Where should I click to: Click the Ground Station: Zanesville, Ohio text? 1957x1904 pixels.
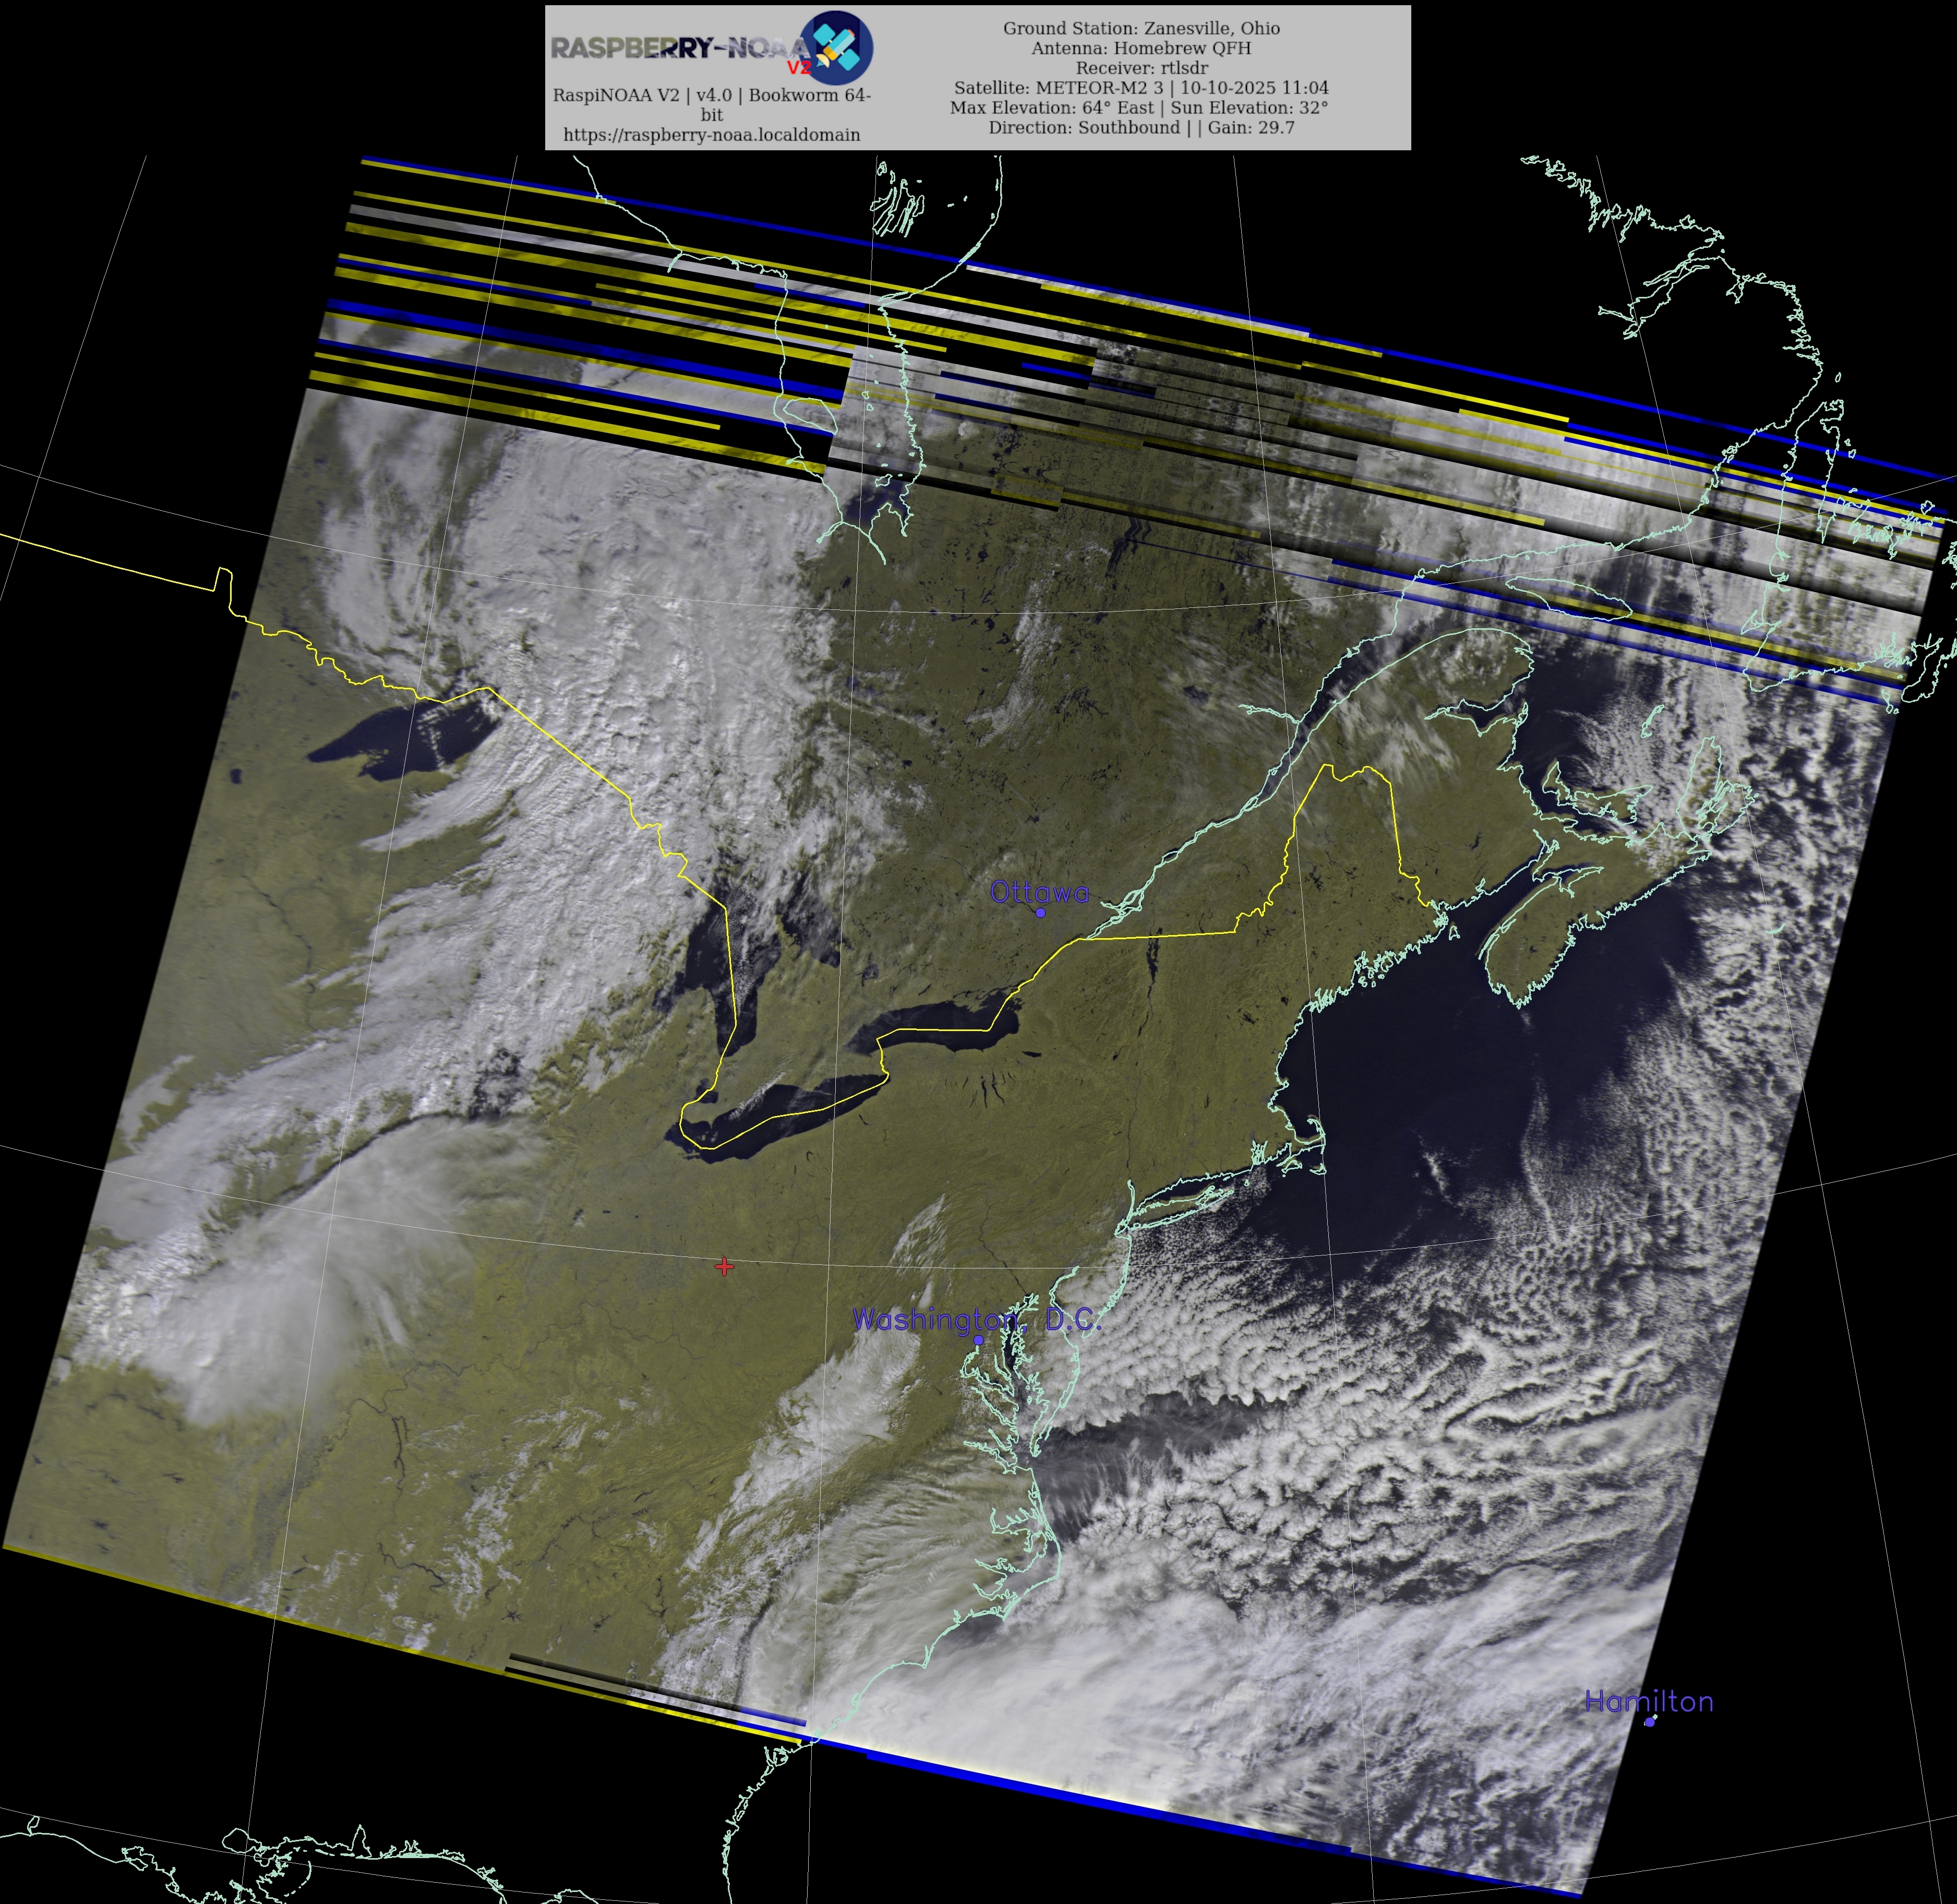[x=1141, y=28]
